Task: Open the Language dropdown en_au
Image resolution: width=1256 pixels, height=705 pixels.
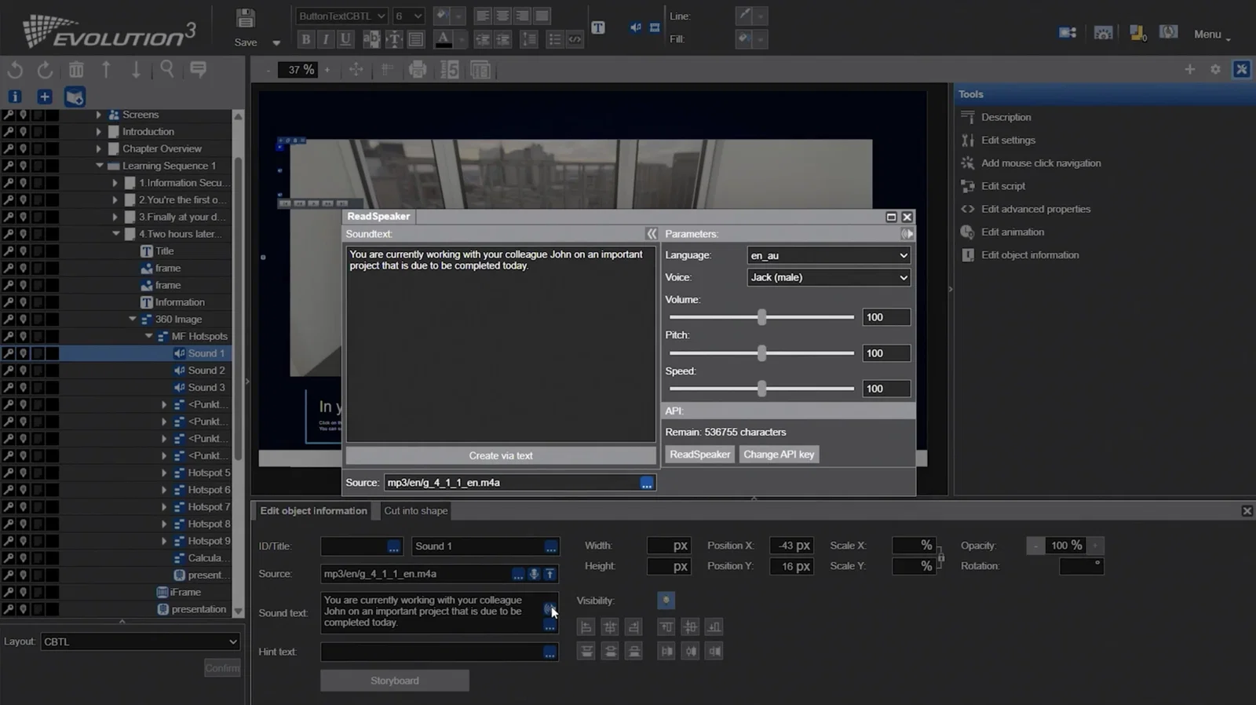Action: (828, 255)
